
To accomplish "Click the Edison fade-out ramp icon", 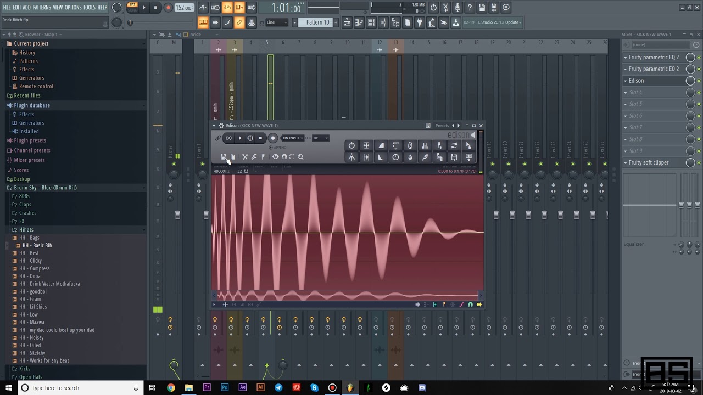I will (x=381, y=157).
